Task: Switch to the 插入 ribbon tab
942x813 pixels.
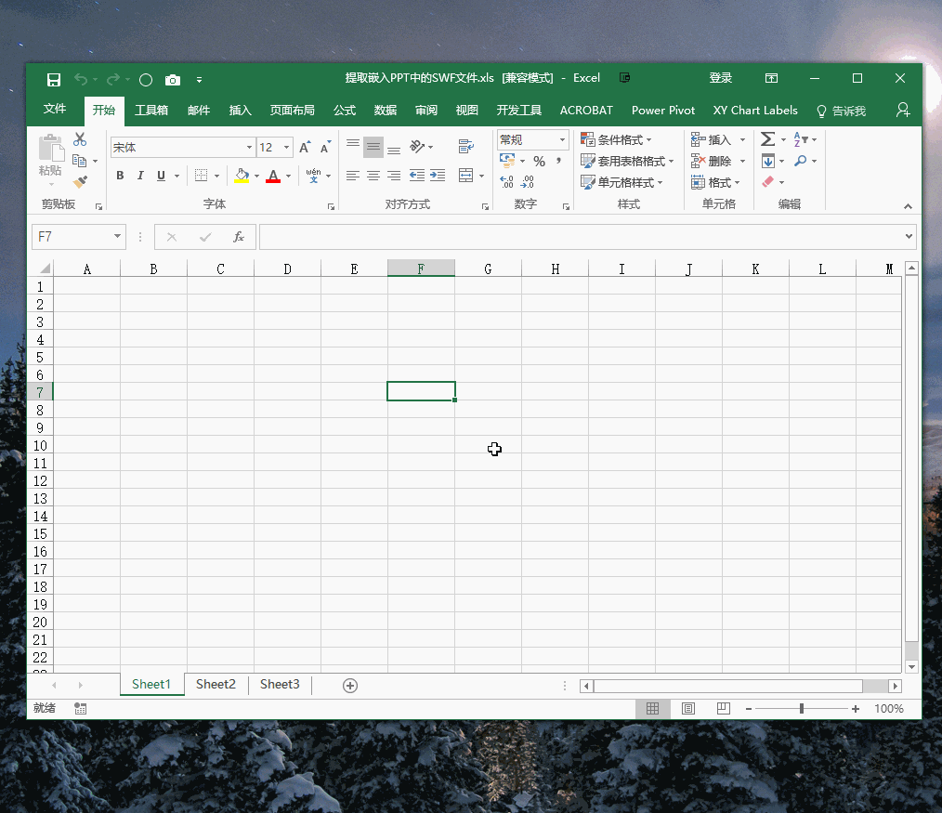Action: click(240, 110)
